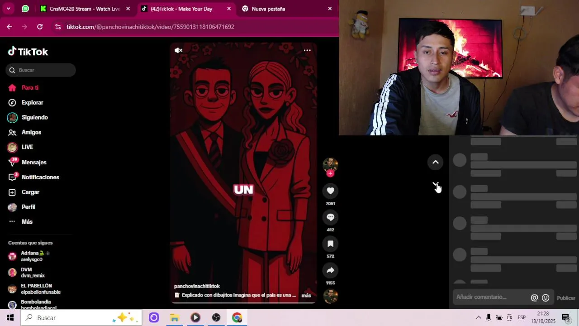
Task: Open microphone tray icon
Action: click(489, 318)
